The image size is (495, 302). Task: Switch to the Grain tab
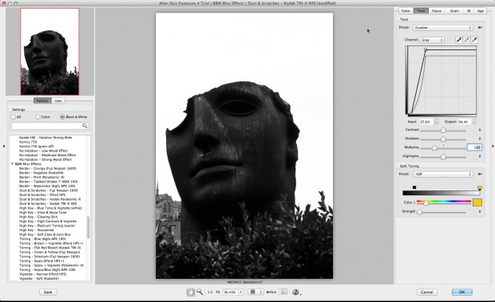pyautogui.click(x=454, y=10)
